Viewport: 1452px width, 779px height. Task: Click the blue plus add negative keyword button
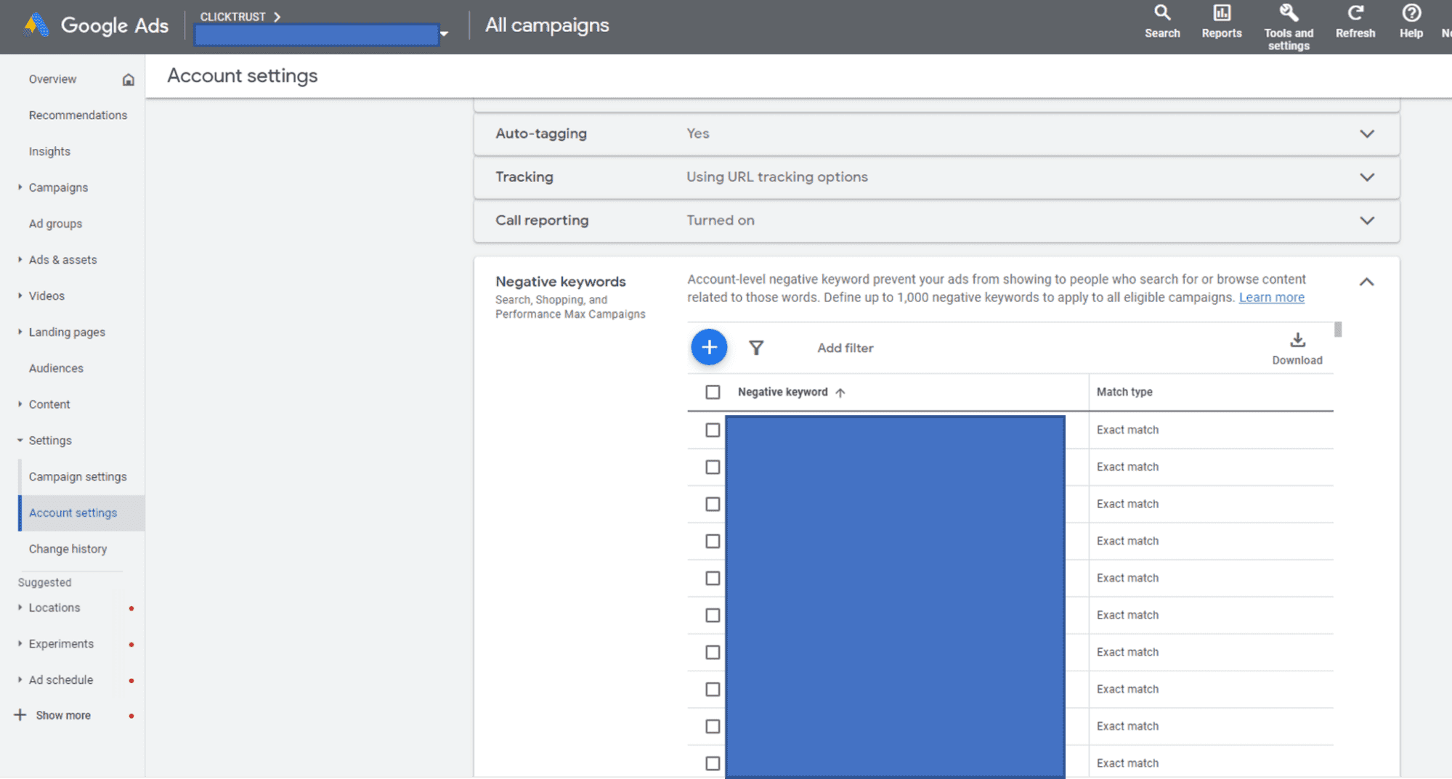(709, 348)
